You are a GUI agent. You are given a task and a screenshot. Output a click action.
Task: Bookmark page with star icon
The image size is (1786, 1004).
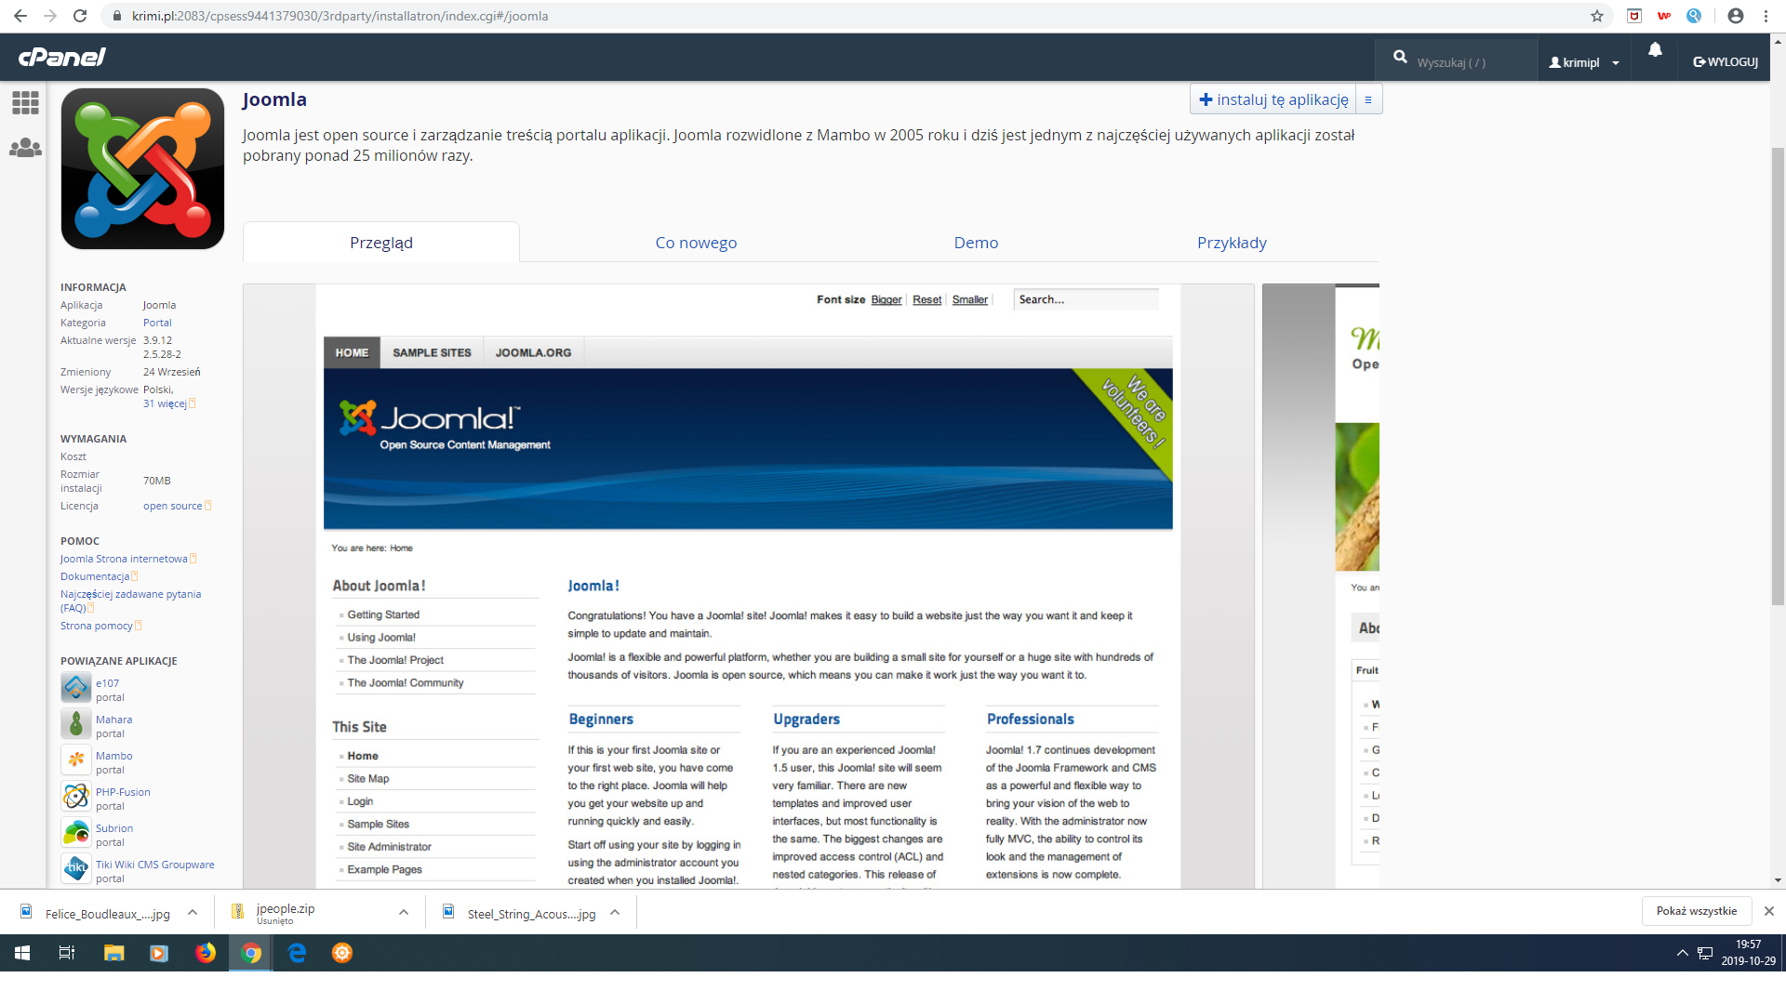tap(1597, 16)
